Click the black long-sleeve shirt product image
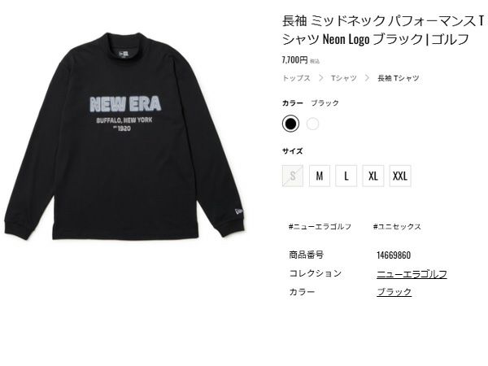The width and height of the screenshot is (488, 366). coord(124,136)
